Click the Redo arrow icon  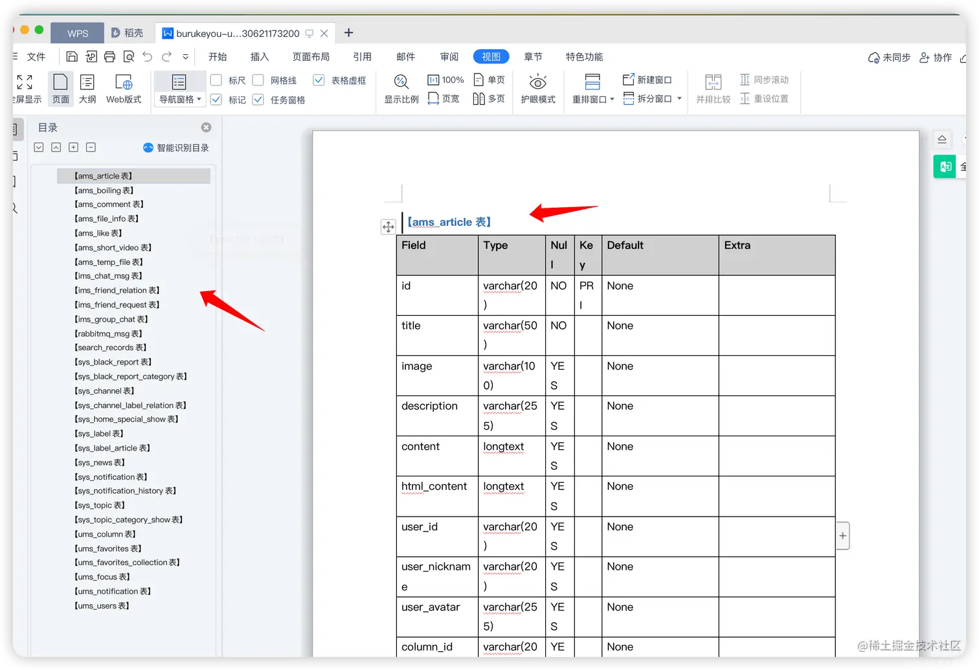pyautogui.click(x=167, y=57)
